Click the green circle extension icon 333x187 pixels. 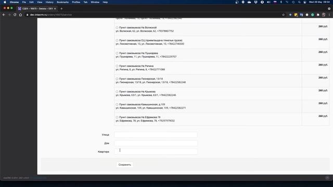point(312,15)
